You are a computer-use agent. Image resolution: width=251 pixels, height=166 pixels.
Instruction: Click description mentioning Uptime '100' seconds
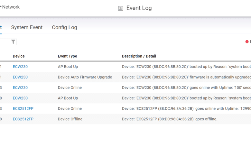tap(186, 88)
